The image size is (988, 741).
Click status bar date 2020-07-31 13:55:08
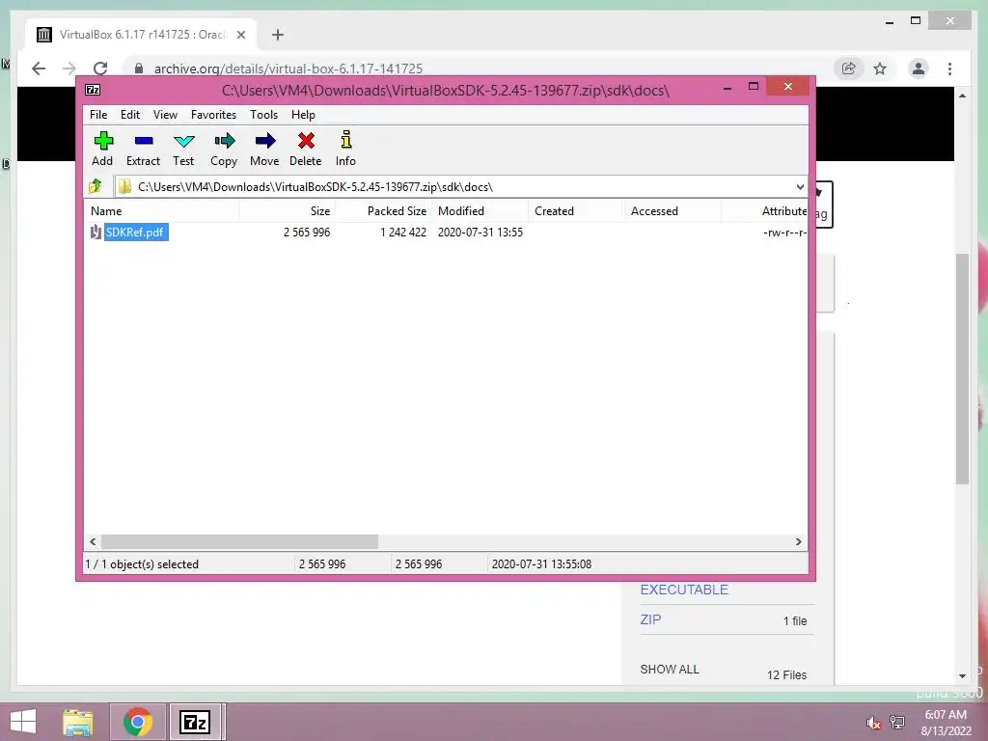(541, 563)
